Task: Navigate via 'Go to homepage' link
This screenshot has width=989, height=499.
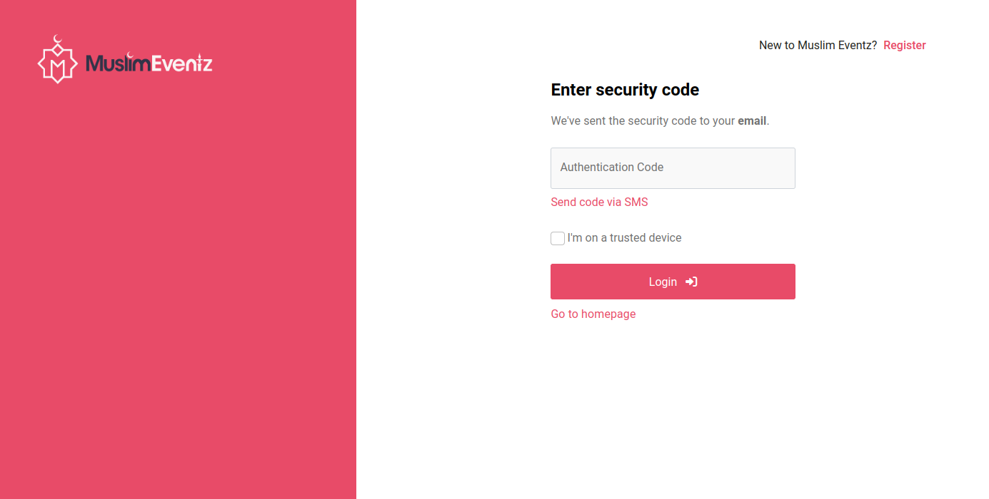Action: 593,314
